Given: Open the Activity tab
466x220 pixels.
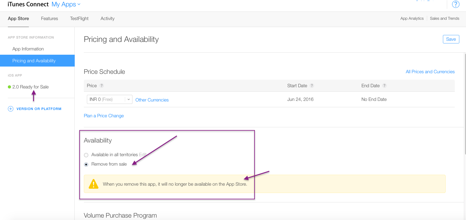Looking at the screenshot, I should (108, 19).
